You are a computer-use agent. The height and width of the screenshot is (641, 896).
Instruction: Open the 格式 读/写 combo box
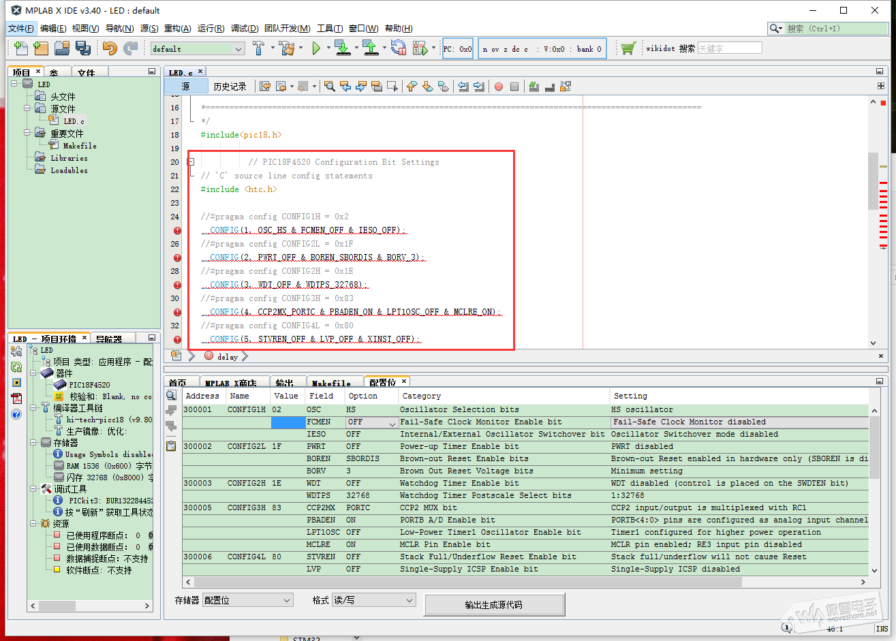373,600
